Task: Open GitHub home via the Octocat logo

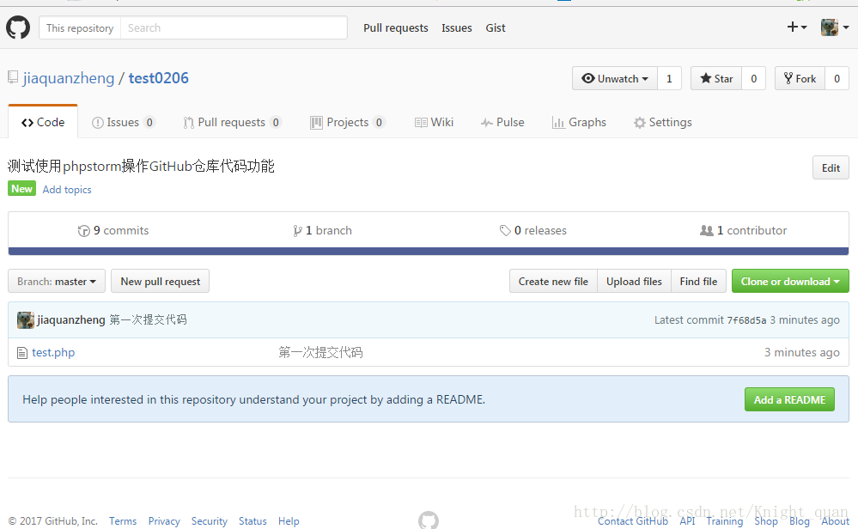Action: click(x=18, y=27)
